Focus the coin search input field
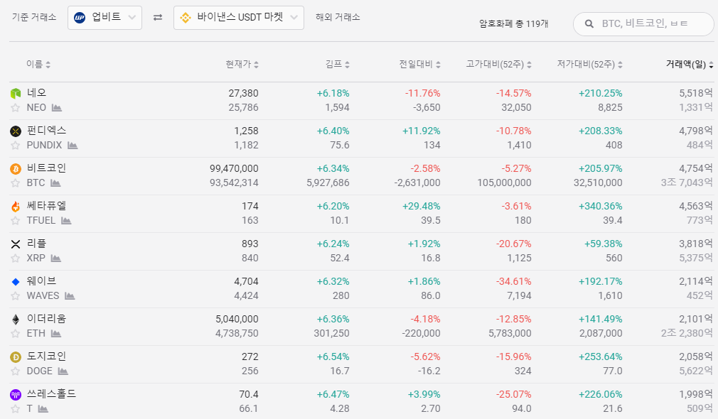Viewport: 718px width, 419px height. click(653, 24)
